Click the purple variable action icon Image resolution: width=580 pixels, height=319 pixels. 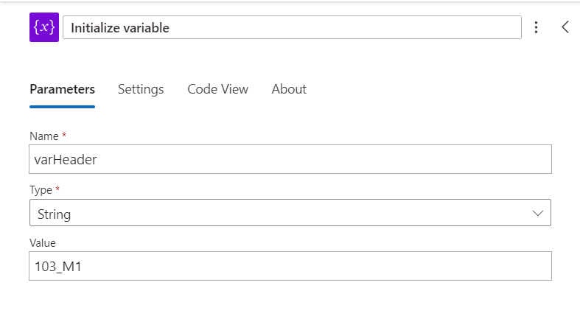click(44, 27)
